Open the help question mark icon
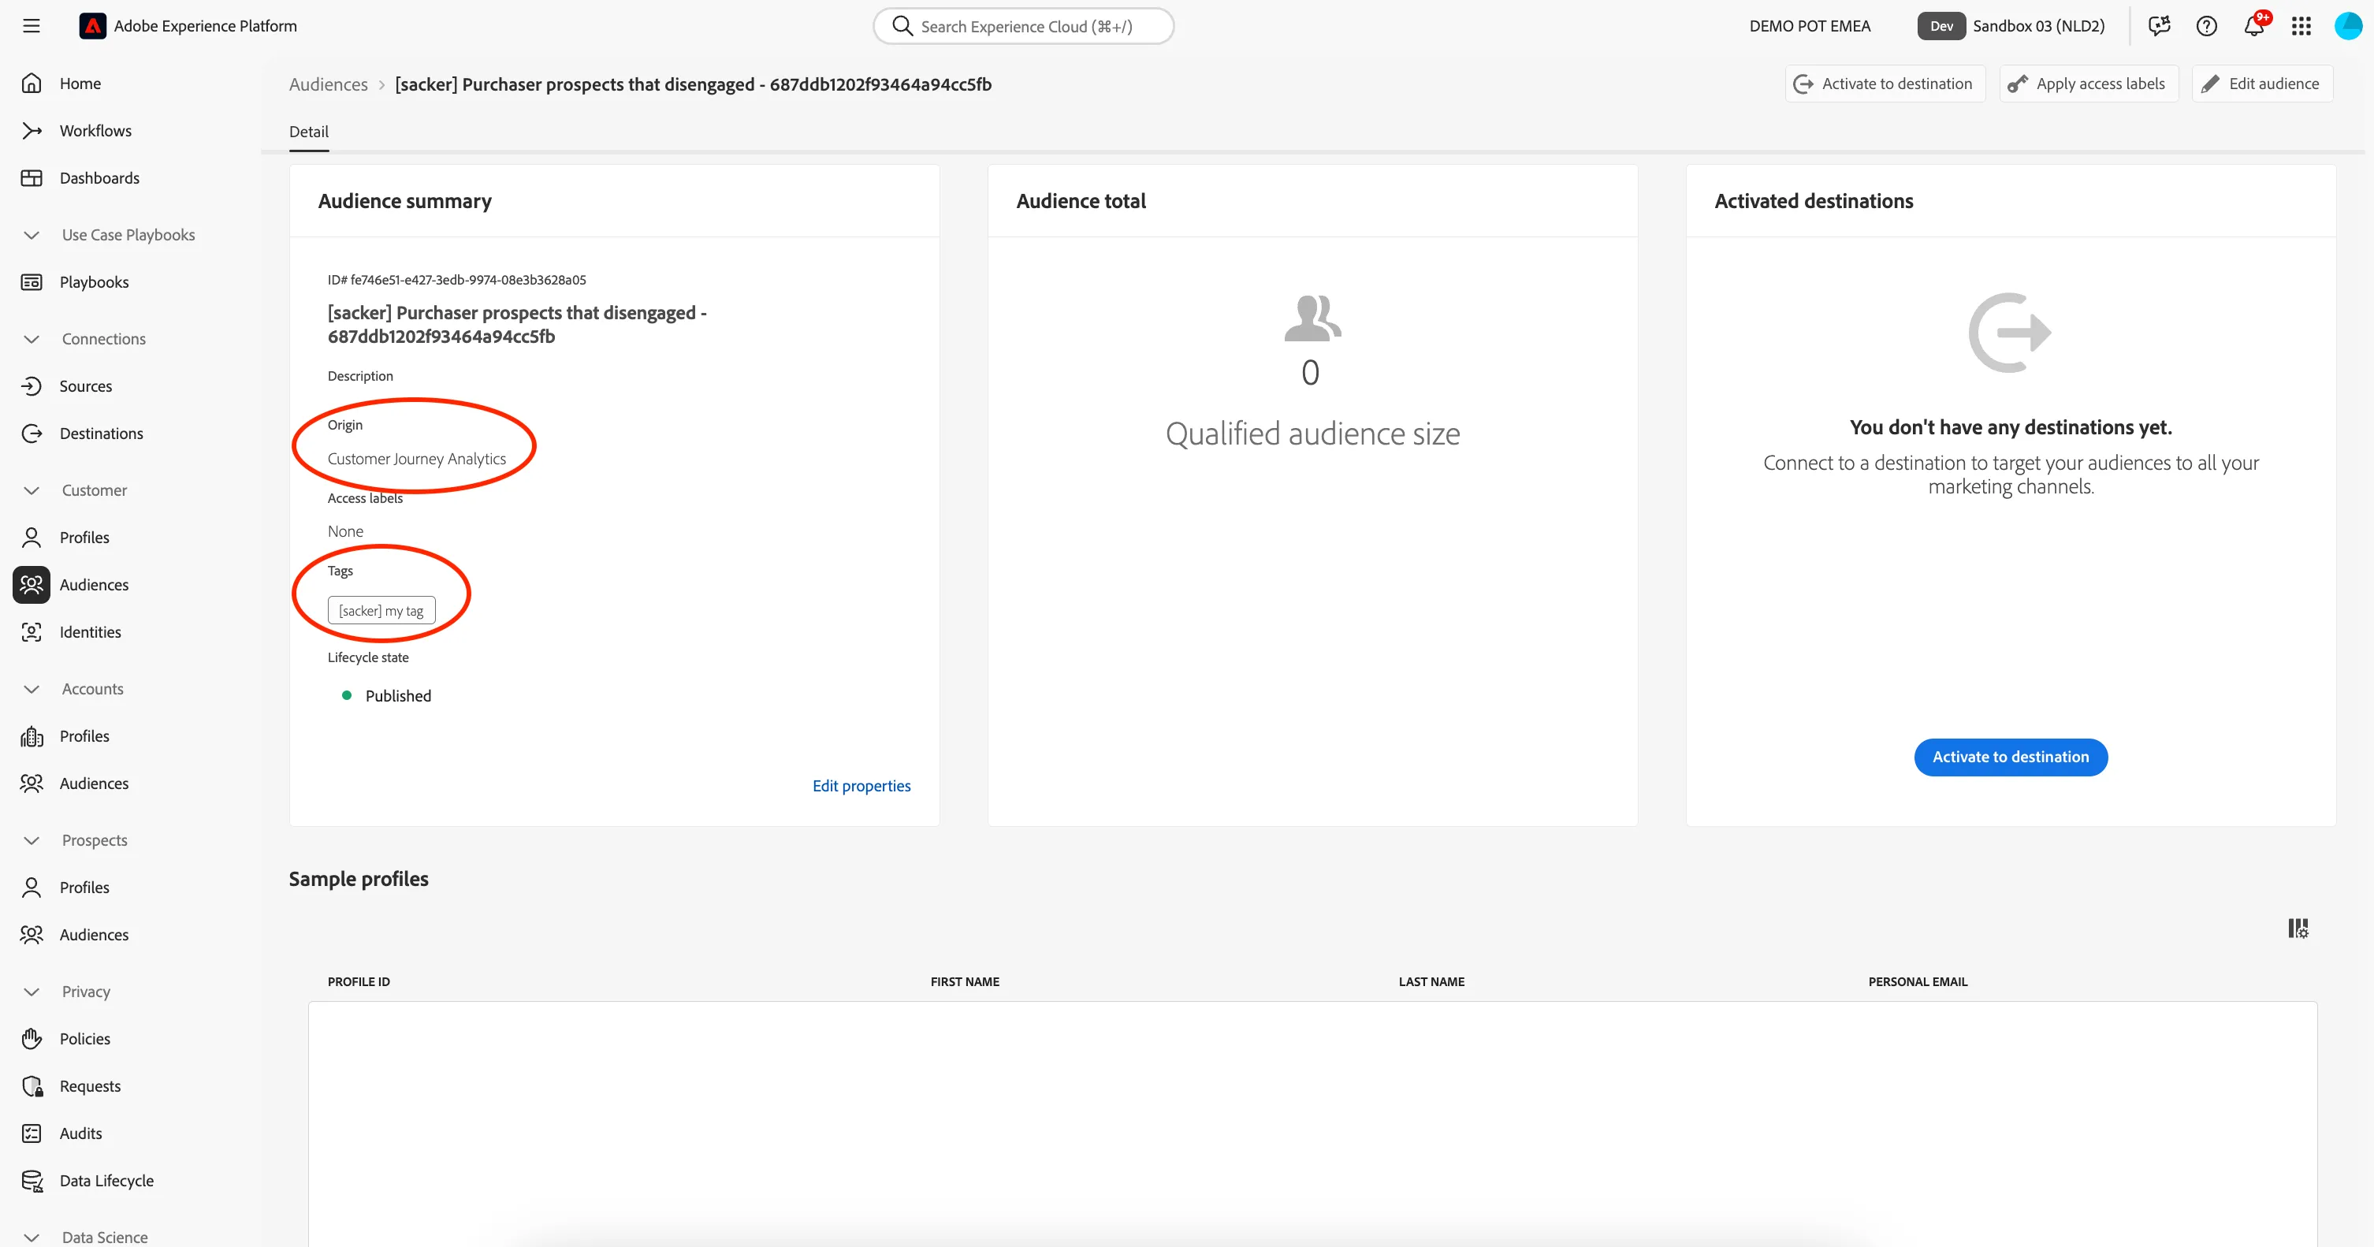The image size is (2374, 1247). coord(2206,26)
